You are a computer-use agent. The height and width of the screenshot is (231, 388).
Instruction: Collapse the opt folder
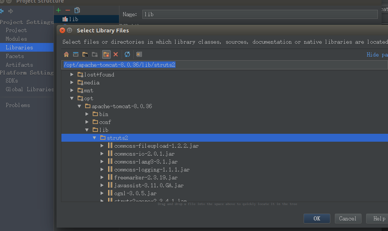tap(72, 98)
